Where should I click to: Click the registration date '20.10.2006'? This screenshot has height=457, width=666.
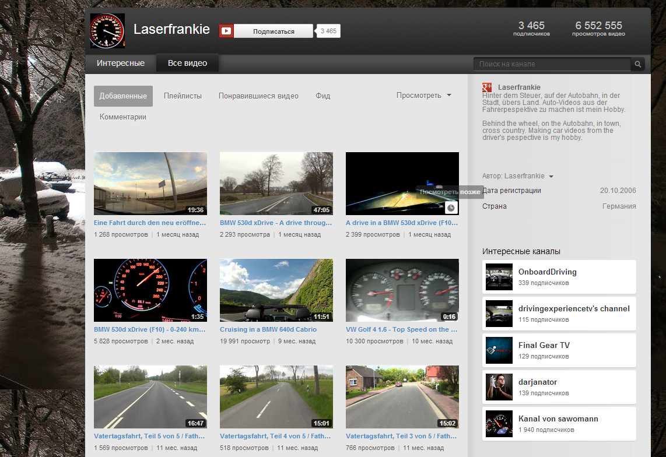[618, 190]
